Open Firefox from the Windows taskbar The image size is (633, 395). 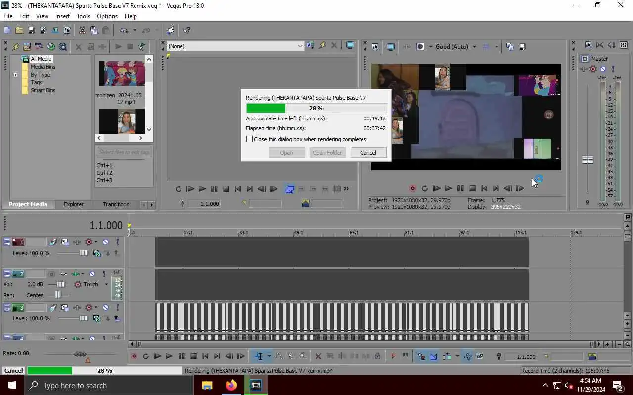point(231,385)
